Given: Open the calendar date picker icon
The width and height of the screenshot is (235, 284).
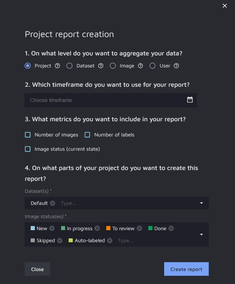Looking at the screenshot, I should click(x=190, y=100).
